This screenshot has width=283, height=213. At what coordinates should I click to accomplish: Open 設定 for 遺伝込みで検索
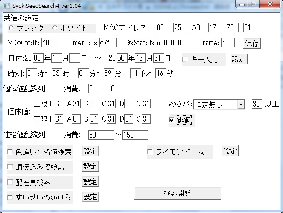(x=90, y=166)
